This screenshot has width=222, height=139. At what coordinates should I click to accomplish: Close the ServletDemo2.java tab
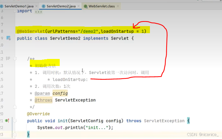[78, 6]
